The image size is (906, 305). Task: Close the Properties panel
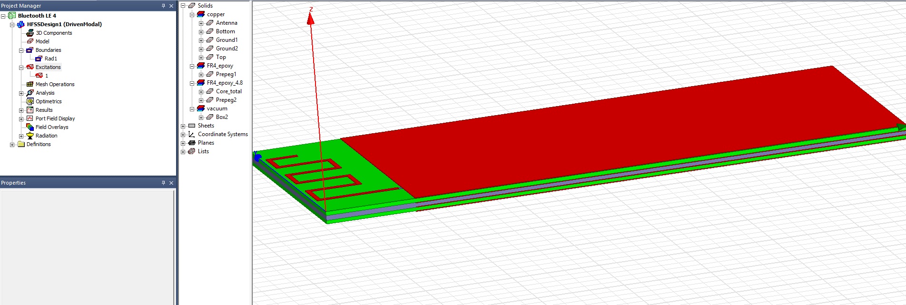(171, 183)
